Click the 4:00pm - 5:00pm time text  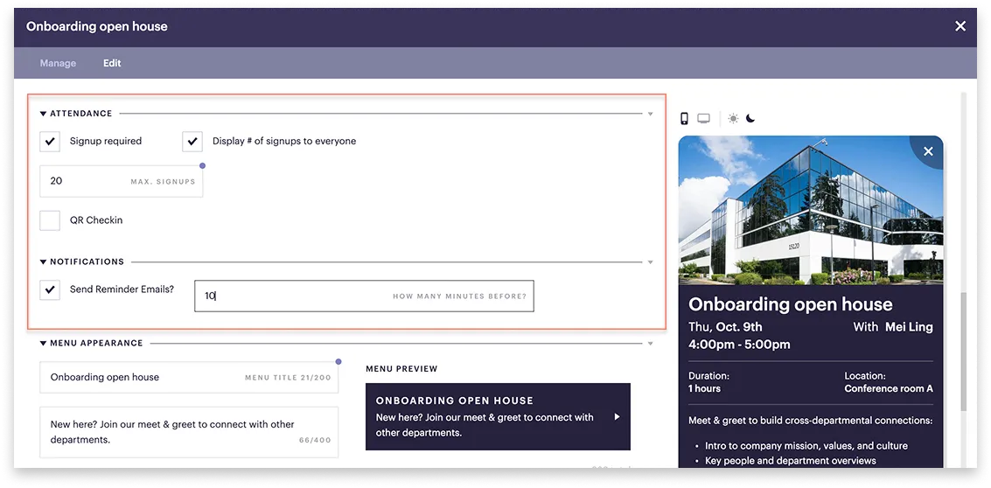(x=739, y=345)
